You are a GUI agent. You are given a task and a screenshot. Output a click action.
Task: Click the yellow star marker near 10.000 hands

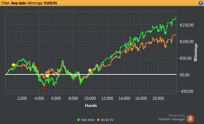pyautogui.click(x=90, y=70)
